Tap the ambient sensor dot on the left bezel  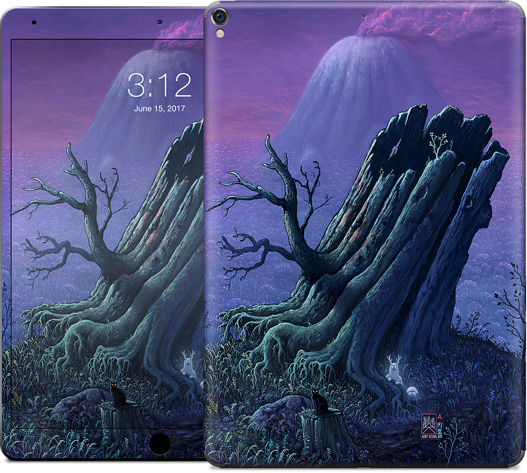[x=34, y=23]
